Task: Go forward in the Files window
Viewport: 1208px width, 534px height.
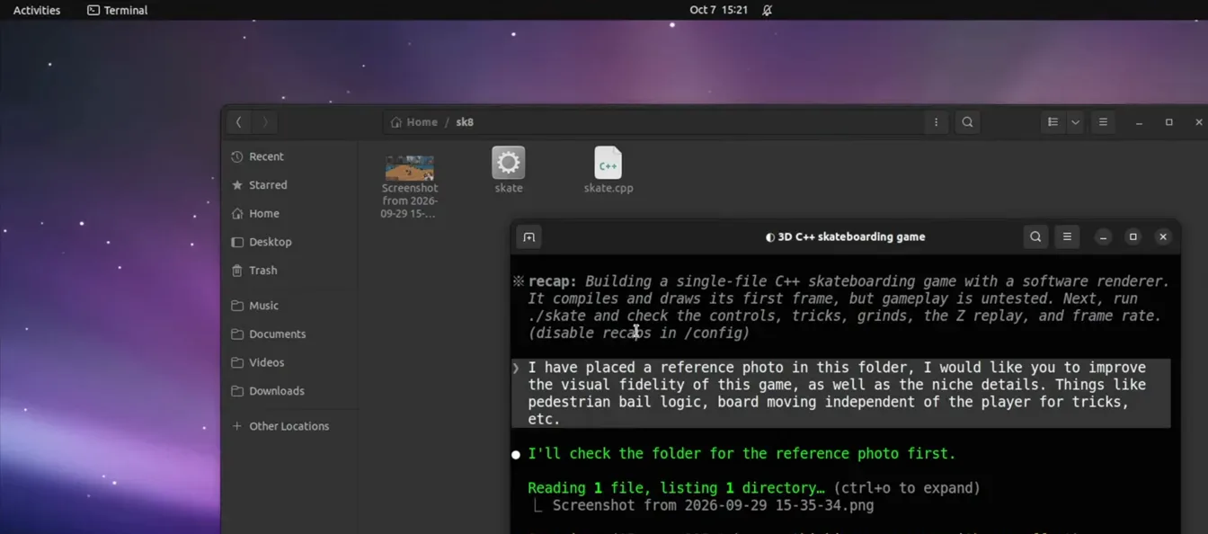Action: pos(265,122)
